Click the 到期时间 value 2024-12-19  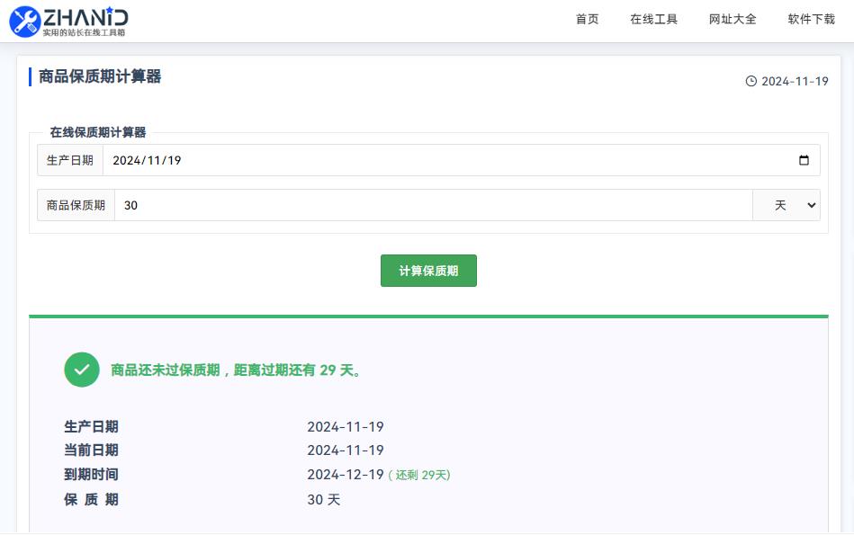coord(346,475)
